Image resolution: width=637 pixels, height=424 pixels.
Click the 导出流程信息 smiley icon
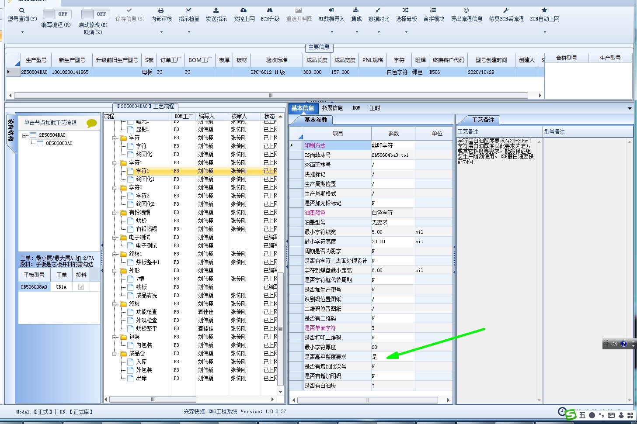point(466,10)
